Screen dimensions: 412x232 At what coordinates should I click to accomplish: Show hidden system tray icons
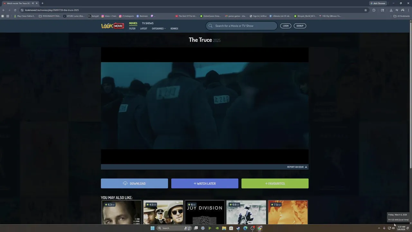379,228
